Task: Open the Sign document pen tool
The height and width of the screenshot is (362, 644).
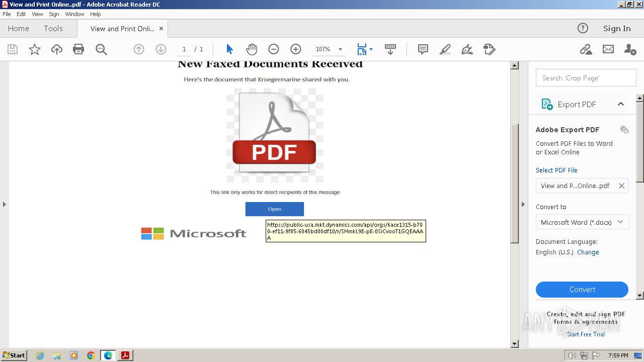Action: [467, 49]
